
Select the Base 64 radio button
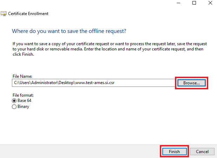(x=14, y=101)
